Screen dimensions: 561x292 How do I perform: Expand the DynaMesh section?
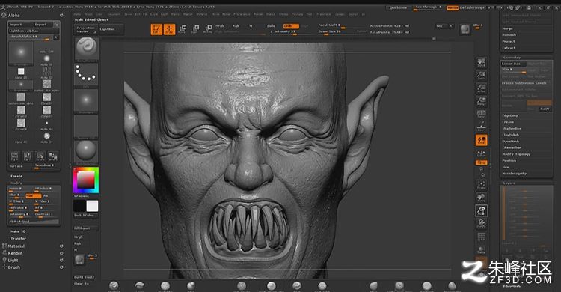tap(510, 142)
